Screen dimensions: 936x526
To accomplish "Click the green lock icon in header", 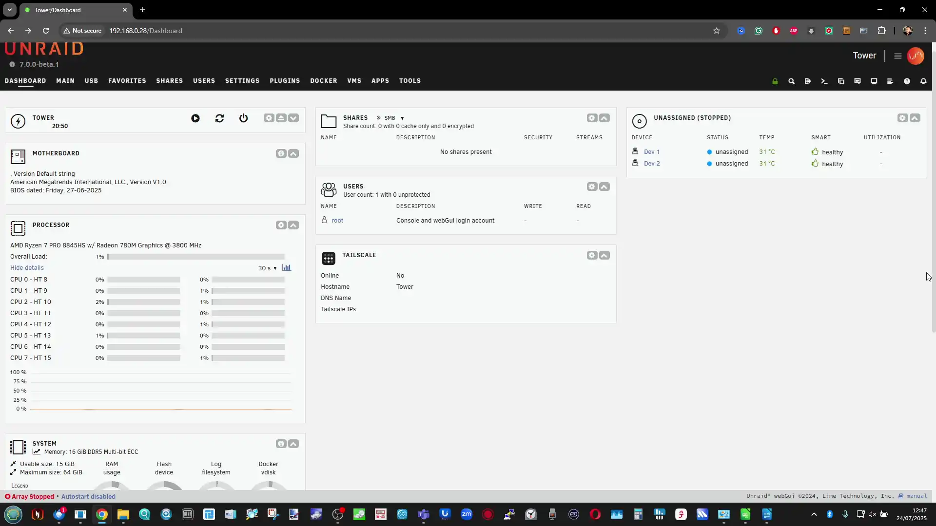I will coord(775,81).
